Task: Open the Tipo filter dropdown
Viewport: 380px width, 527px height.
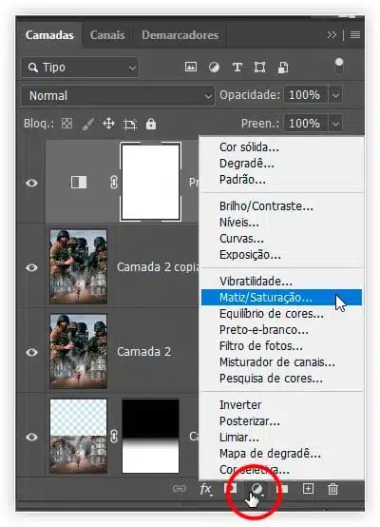Action: pyautogui.click(x=80, y=68)
